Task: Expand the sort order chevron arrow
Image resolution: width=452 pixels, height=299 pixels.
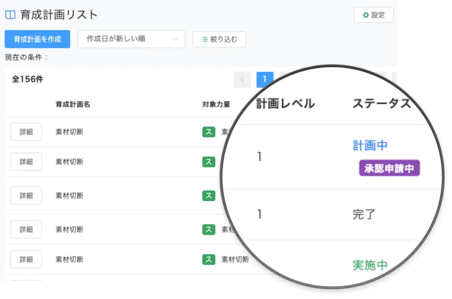Action: [175, 39]
